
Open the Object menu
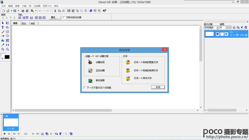click(x=24, y=6)
